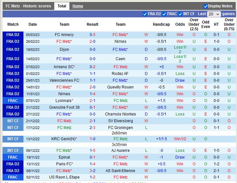This screenshot has height=183, width=237.
Task: Uncheck the FRAC competition filter
Action: pyautogui.click(x=164, y=14)
